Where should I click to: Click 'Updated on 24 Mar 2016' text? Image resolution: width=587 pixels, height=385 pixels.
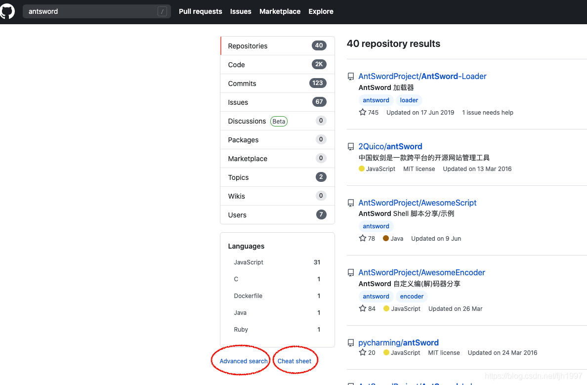point(503,353)
